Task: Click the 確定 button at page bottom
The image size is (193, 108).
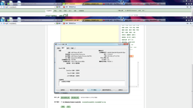Action: click(x=68, y=107)
